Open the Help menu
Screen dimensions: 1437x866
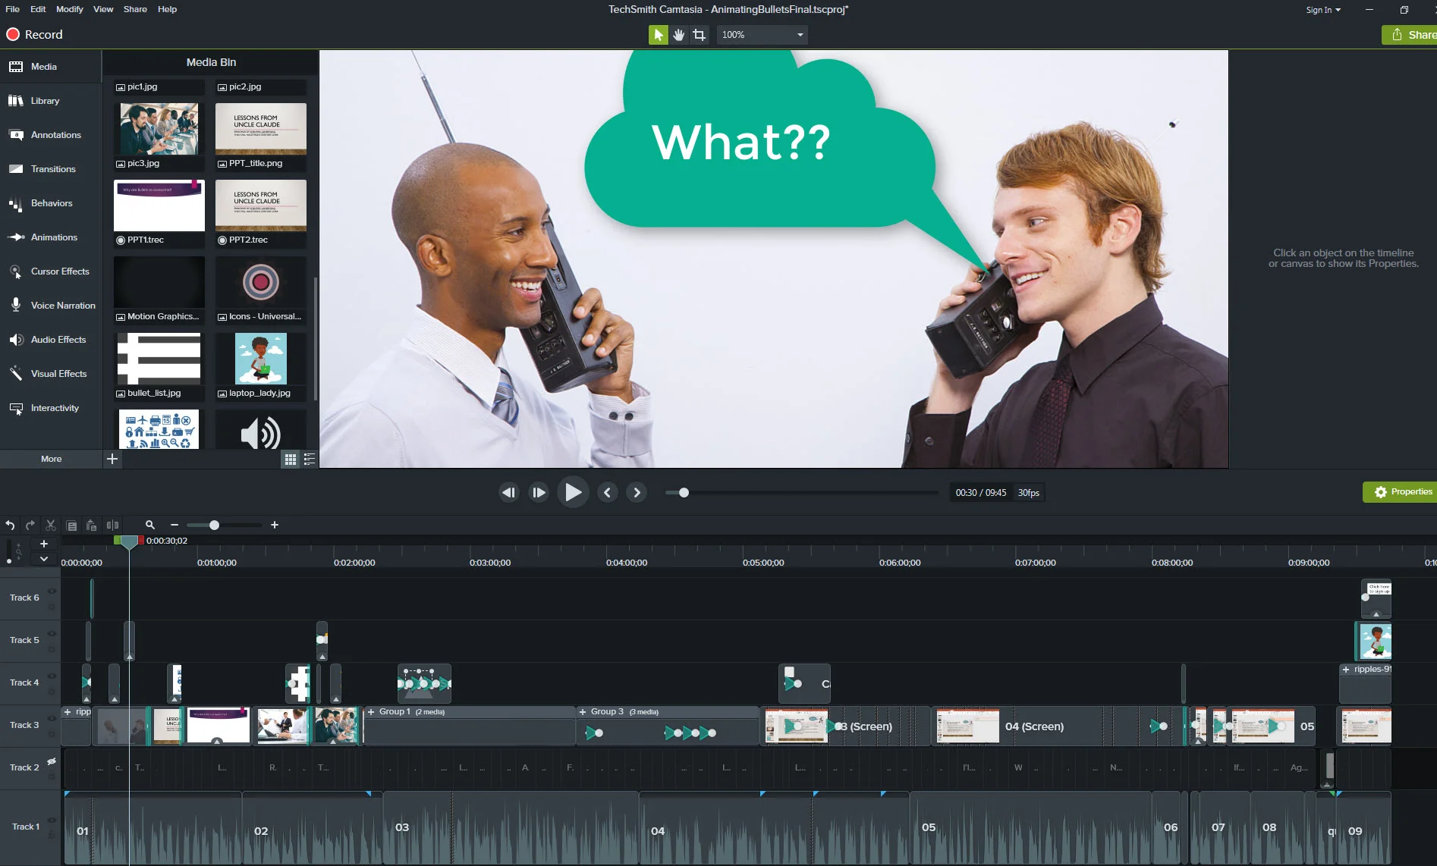[167, 9]
